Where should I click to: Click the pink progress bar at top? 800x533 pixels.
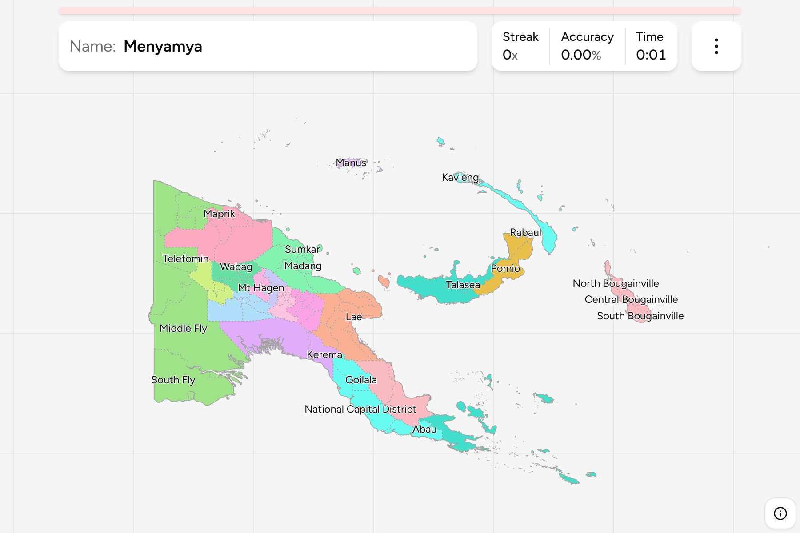[400, 11]
